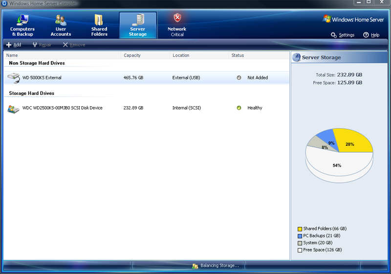Select the WDC WD2500KS-00MJB0 SCSI Disk Device row

point(147,108)
